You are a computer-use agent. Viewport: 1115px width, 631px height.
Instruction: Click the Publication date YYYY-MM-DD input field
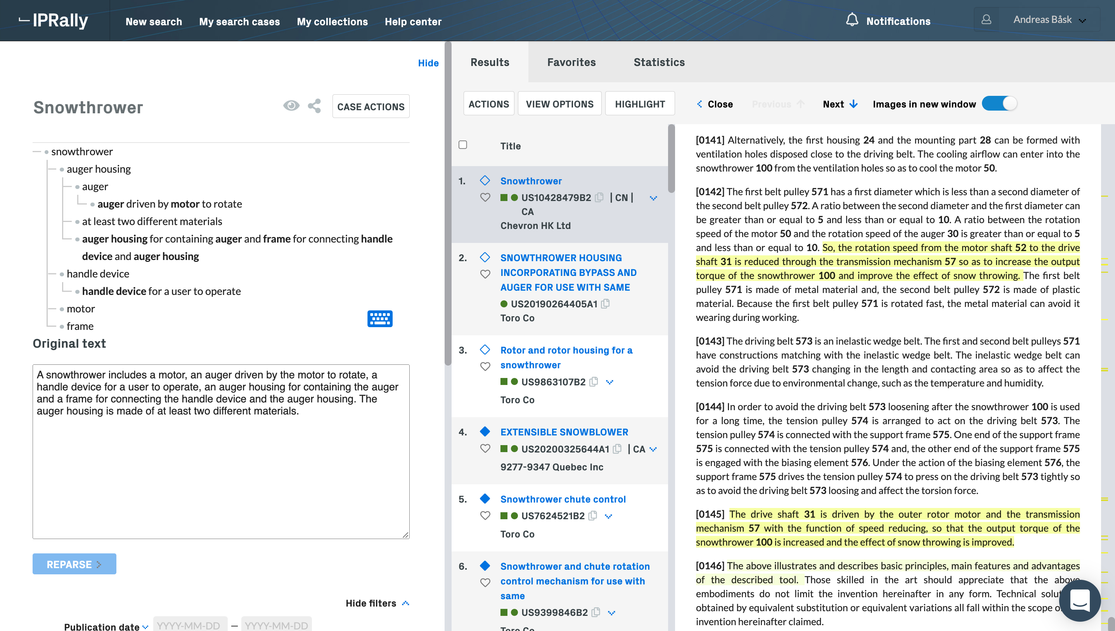(189, 624)
